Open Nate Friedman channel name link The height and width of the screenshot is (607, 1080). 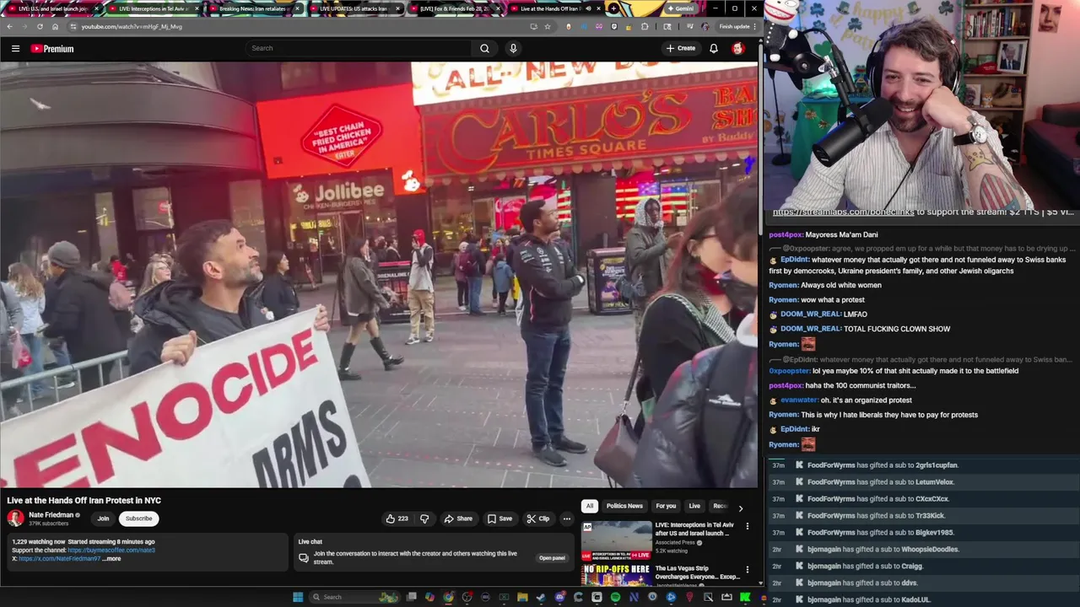[51, 515]
